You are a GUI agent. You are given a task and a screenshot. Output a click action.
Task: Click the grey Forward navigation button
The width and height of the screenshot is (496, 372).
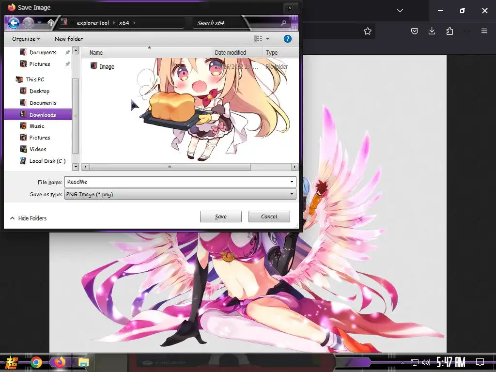point(28,23)
